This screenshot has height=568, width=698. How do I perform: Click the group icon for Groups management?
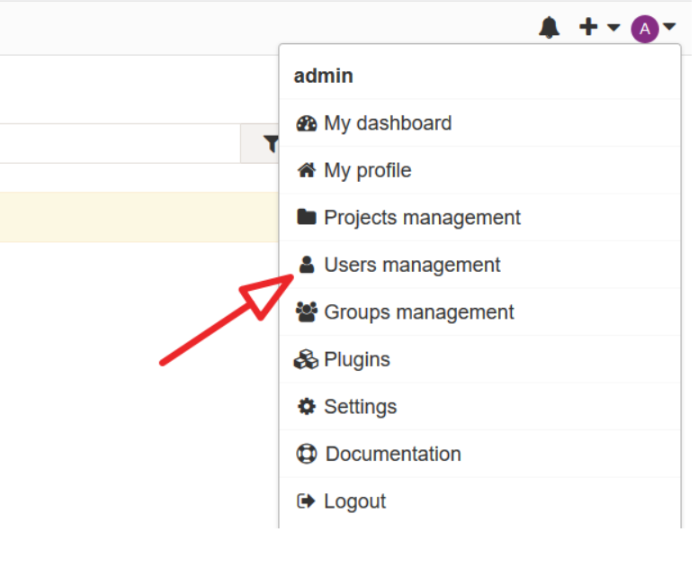pyautogui.click(x=307, y=312)
